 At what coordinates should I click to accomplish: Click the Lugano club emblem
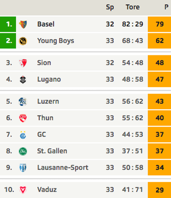click(x=23, y=80)
